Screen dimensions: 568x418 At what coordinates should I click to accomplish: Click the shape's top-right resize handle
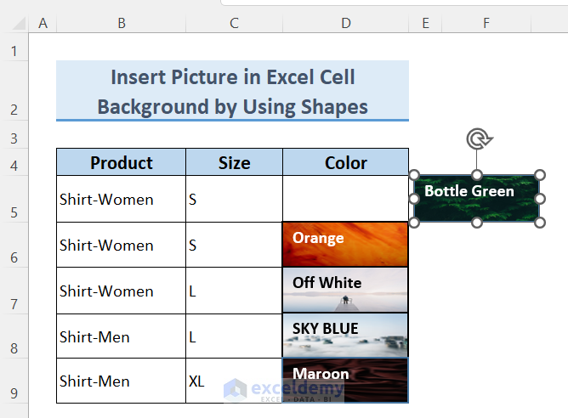point(539,175)
